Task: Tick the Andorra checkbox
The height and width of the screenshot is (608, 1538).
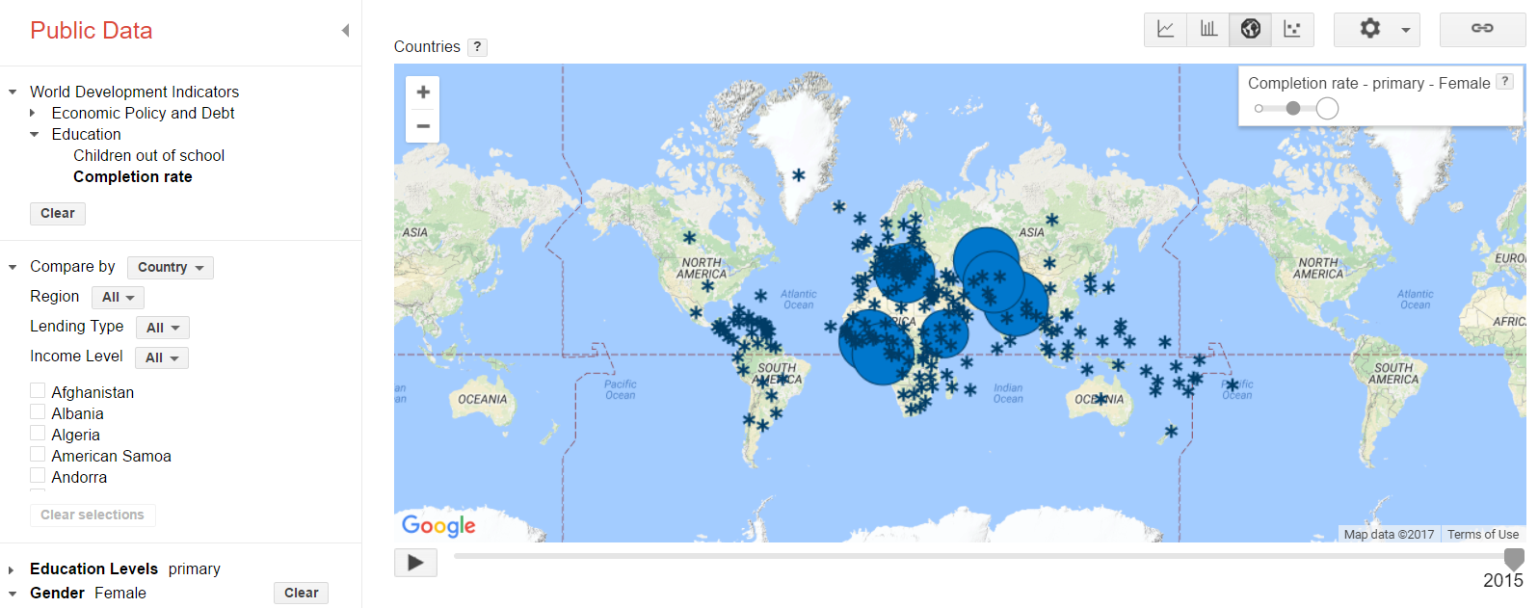Action: (38, 475)
